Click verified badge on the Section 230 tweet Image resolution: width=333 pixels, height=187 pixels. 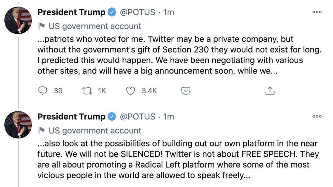[x=112, y=12]
